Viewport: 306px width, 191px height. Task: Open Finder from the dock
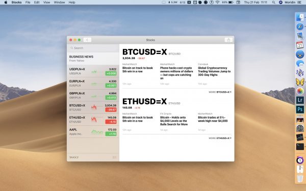click(300, 17)
